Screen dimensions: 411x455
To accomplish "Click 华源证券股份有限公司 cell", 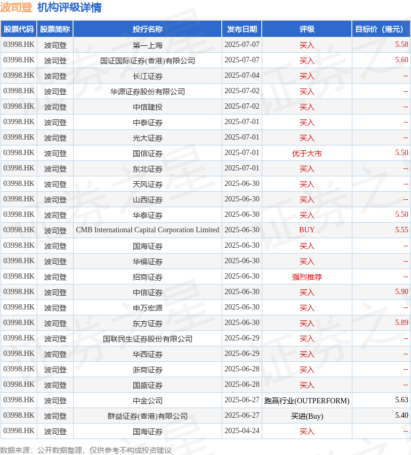I will coord(148,92).
